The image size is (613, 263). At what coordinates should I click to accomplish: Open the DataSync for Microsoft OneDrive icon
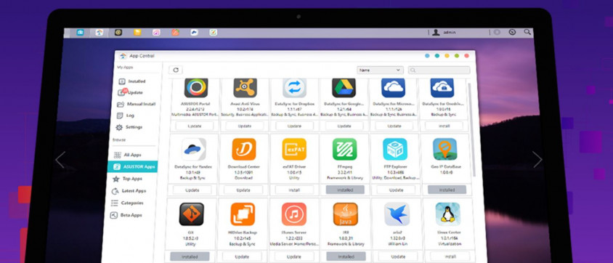coord(393,87)
